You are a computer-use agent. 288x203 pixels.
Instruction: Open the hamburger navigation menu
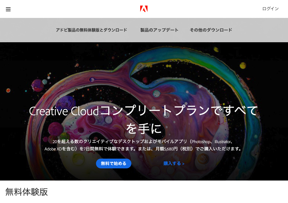point(8,9)
